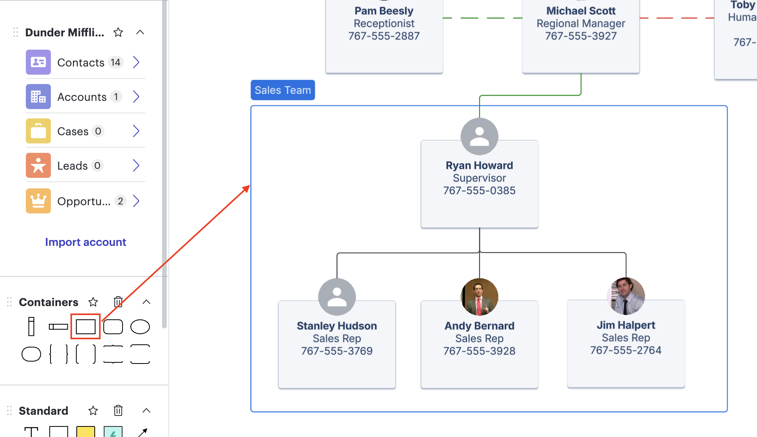757x437 pixels.
Task: Select the curly brace container shape
Action: (59, 354)
